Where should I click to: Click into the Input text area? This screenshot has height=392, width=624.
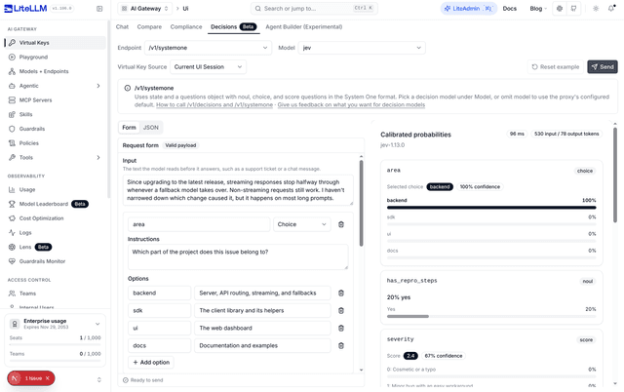238,190
